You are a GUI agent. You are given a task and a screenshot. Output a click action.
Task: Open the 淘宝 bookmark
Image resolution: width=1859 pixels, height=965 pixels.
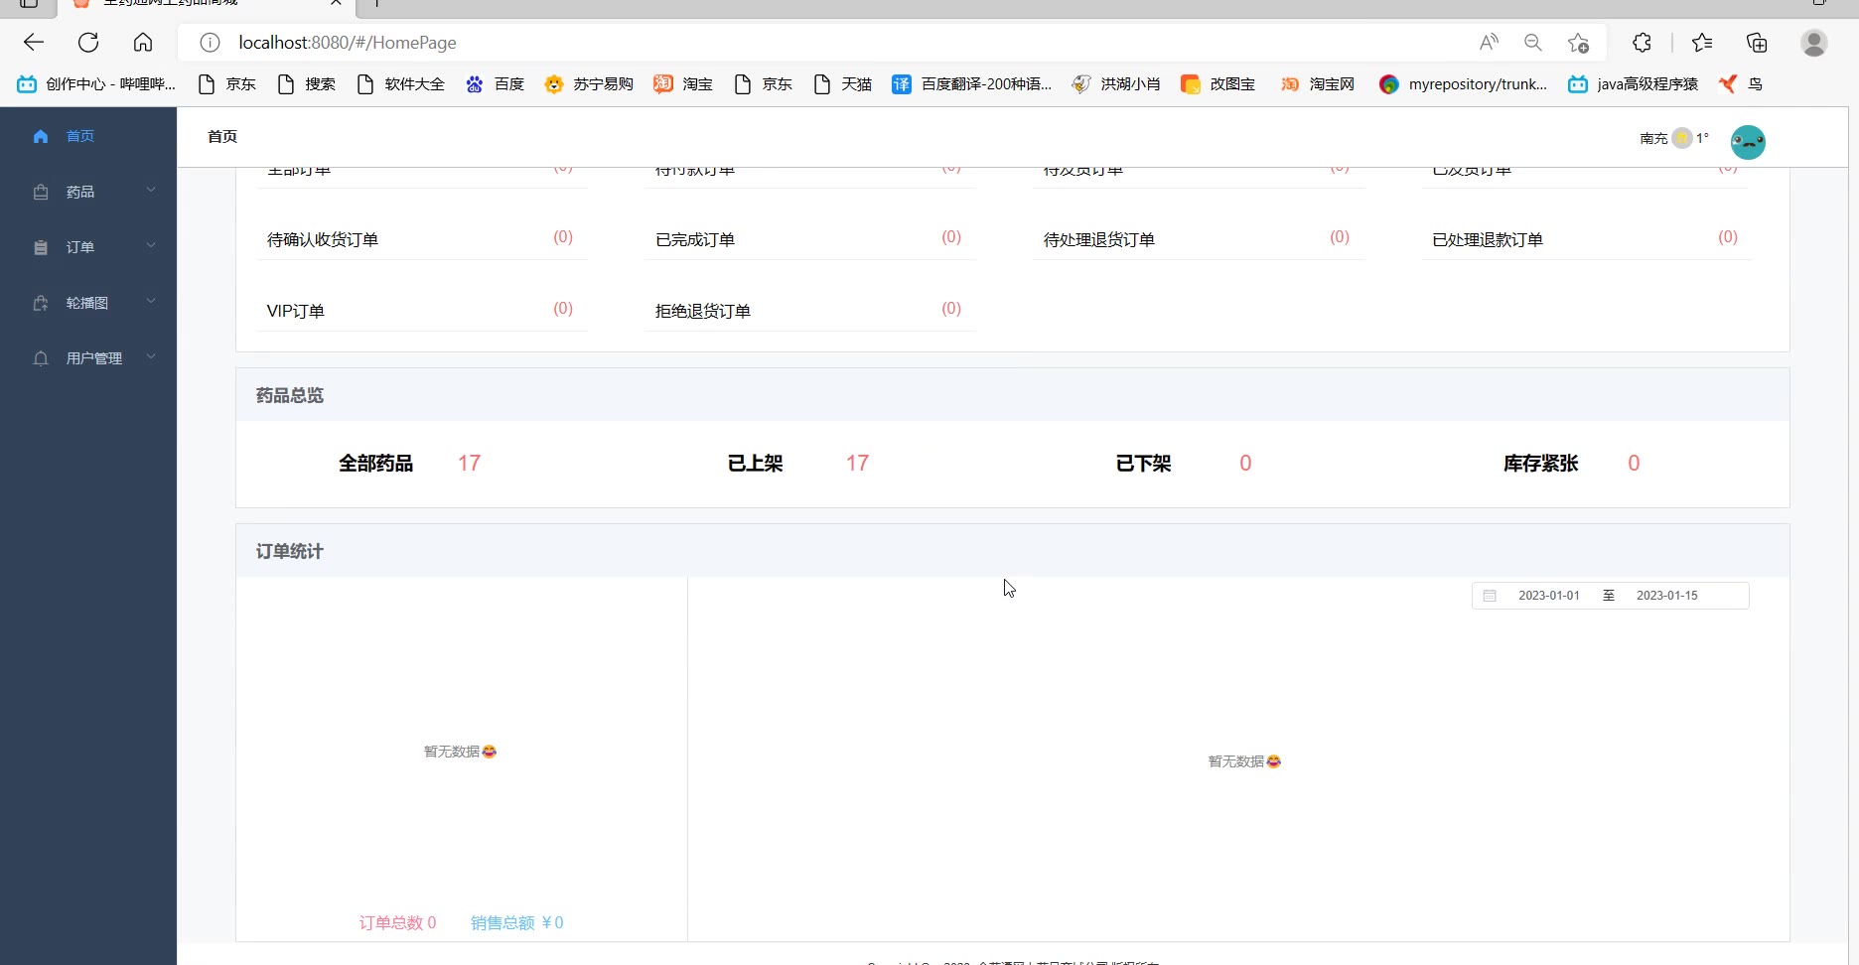coord(683,84)
